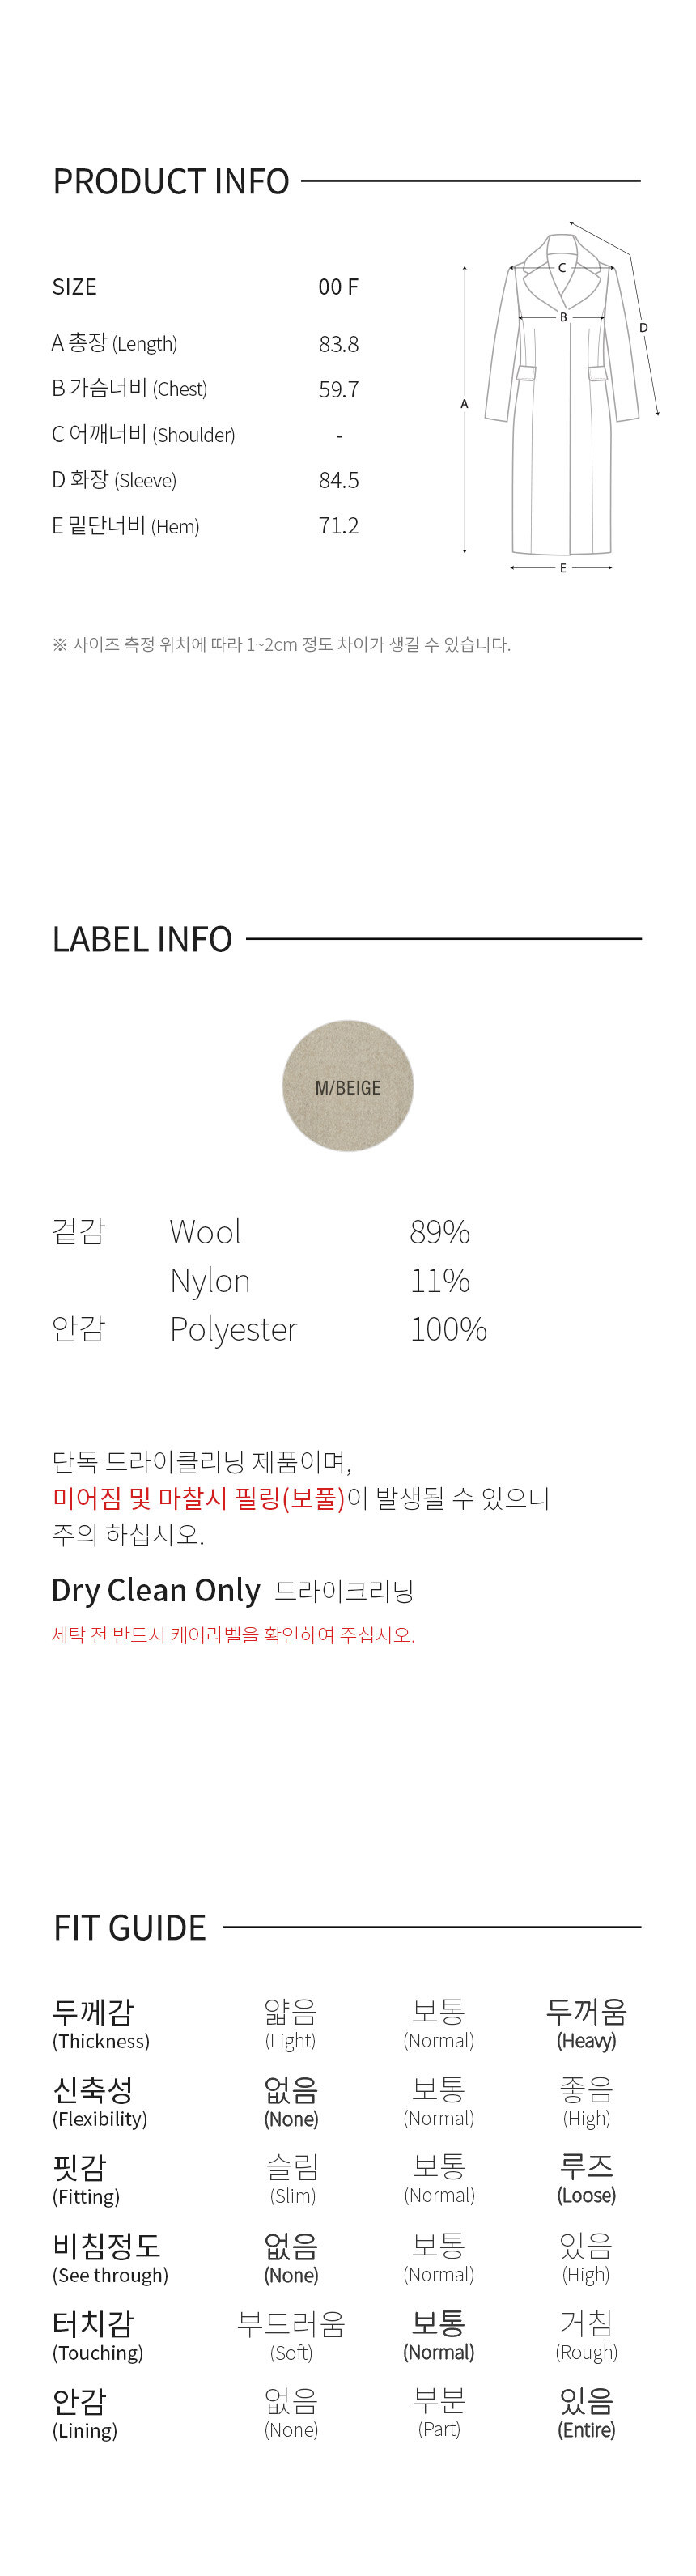696x2576 pixels.
Task: Click the LABEL INFO heading
Action: pos(142,939)
